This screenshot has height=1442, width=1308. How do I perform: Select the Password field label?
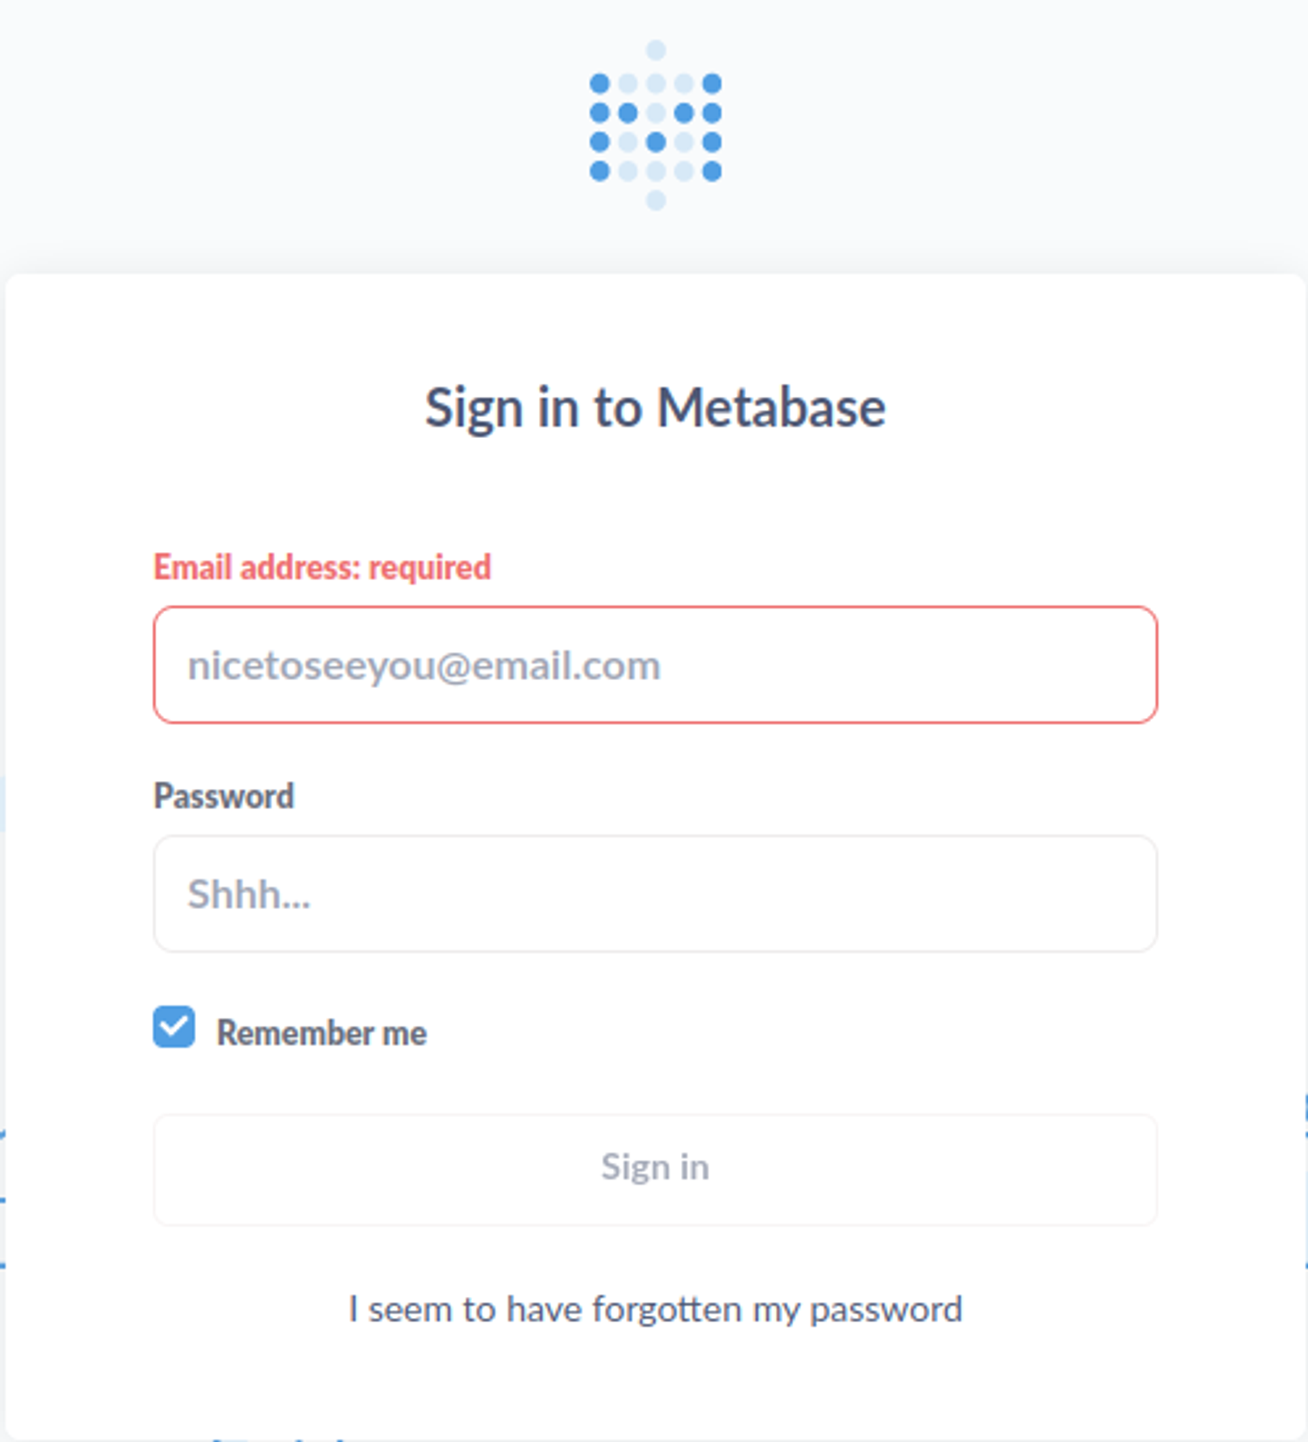click(223, 795)
